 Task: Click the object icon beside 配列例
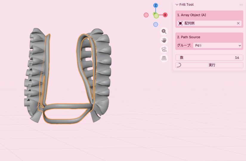click(x=180, y=23)
